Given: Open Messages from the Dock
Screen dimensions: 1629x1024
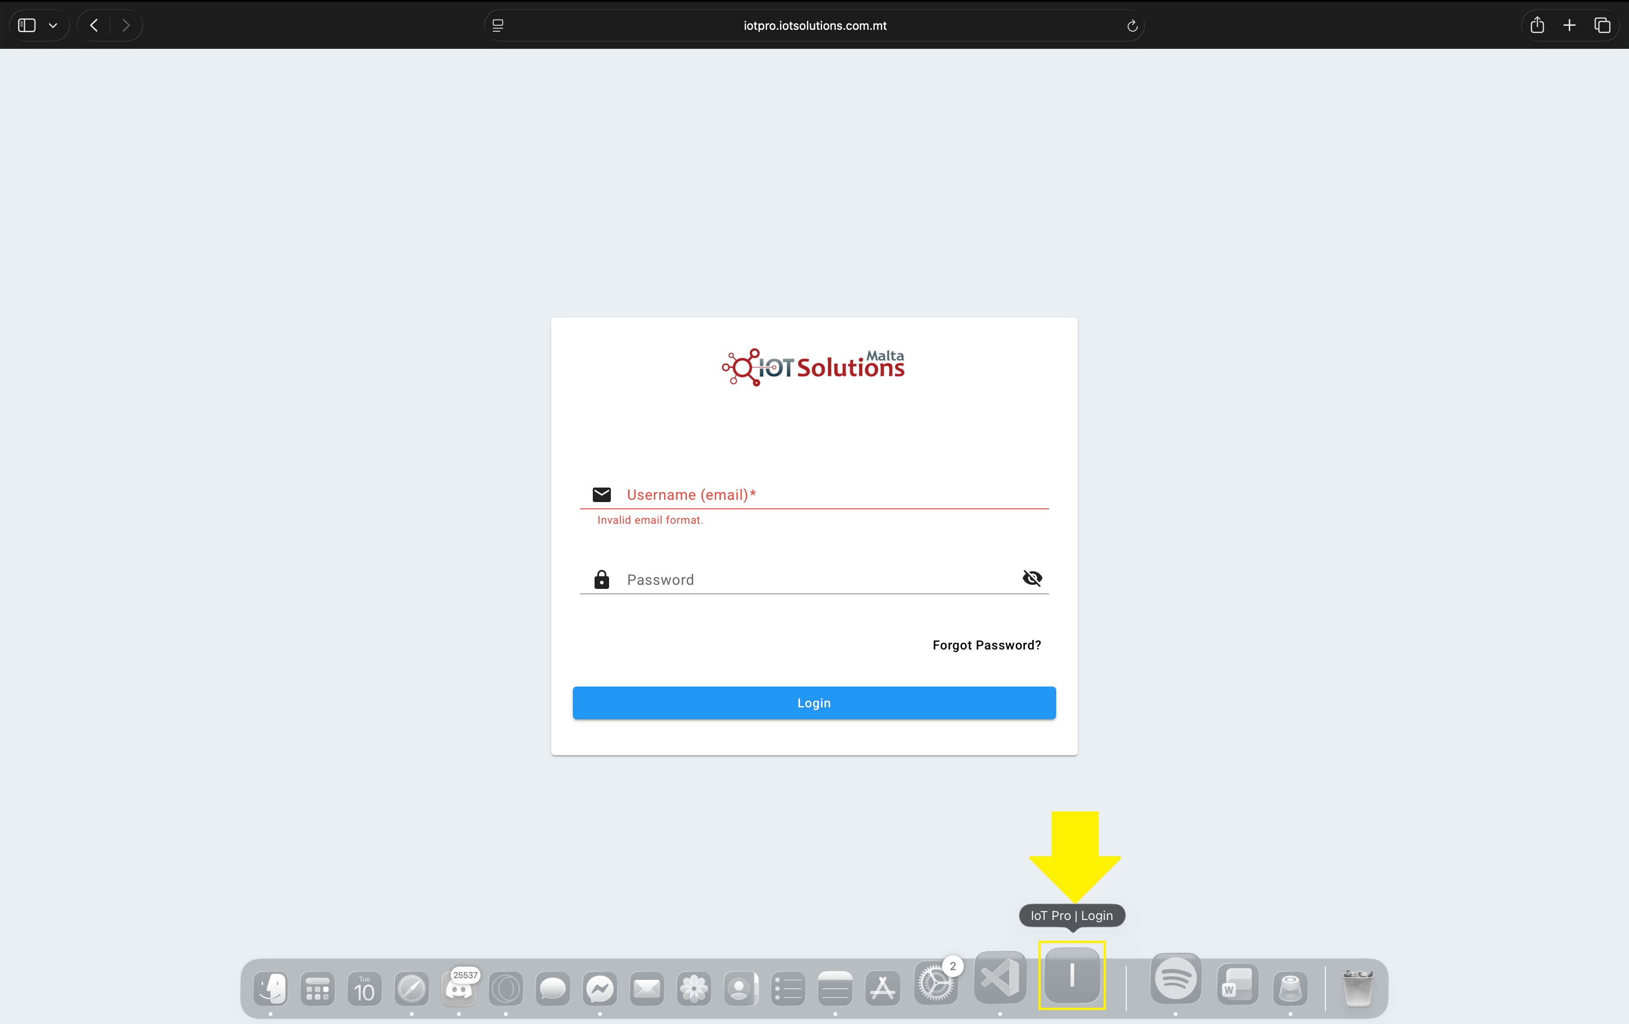Looking at the screenshot, I should [x=553, y=989].
